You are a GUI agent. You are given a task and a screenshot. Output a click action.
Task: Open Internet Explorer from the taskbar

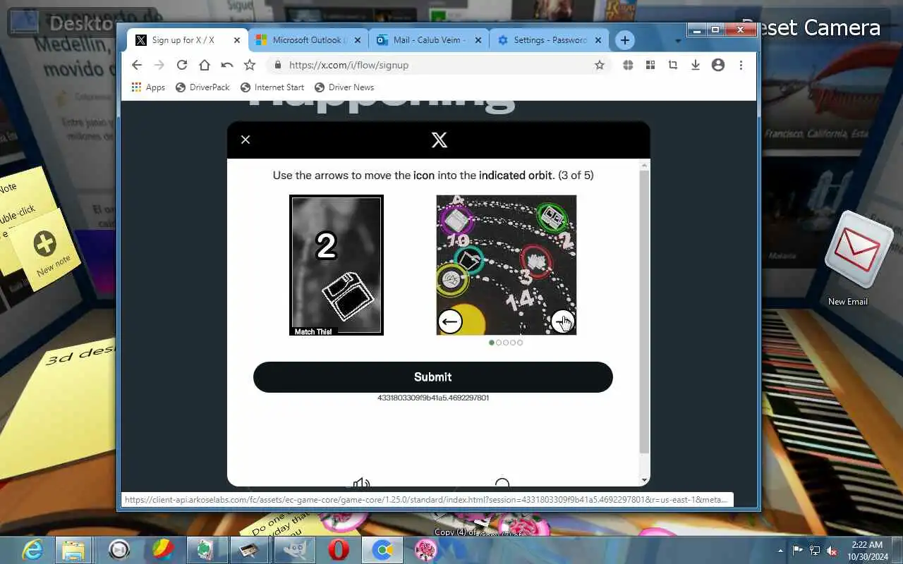point(32,550)
